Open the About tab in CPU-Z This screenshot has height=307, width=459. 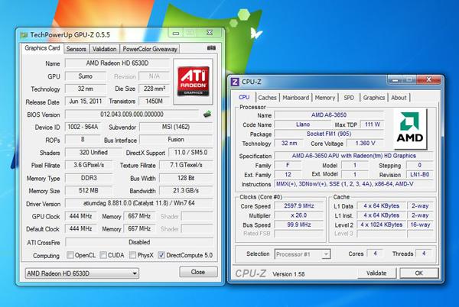click(x=399, y=98)
